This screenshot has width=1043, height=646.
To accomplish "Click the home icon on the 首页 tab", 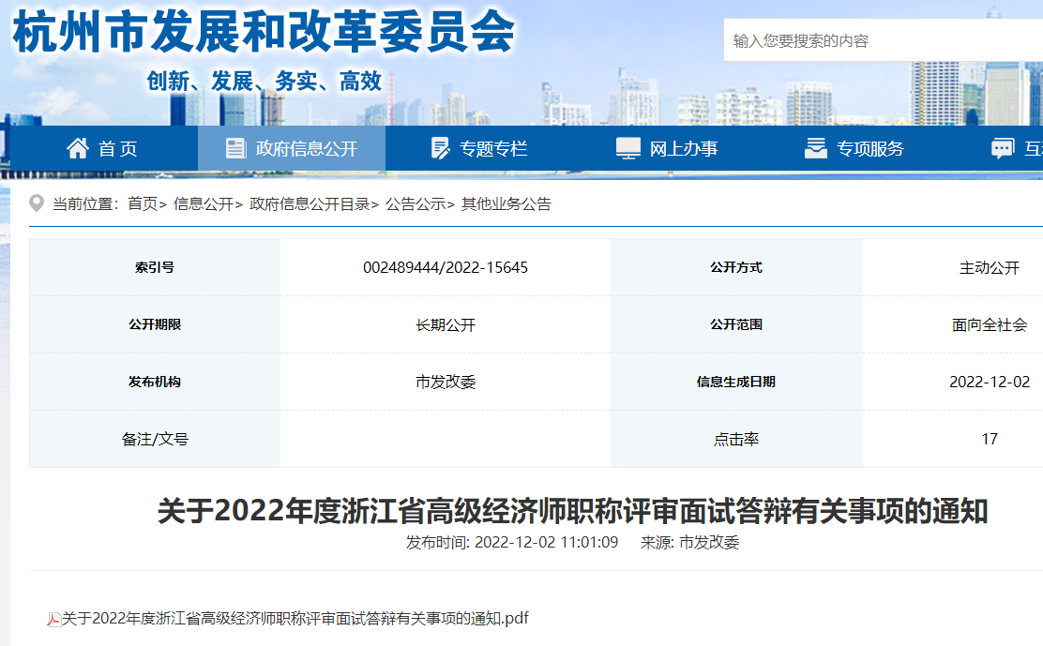I will pyautogui.click(x=79, y=147).
